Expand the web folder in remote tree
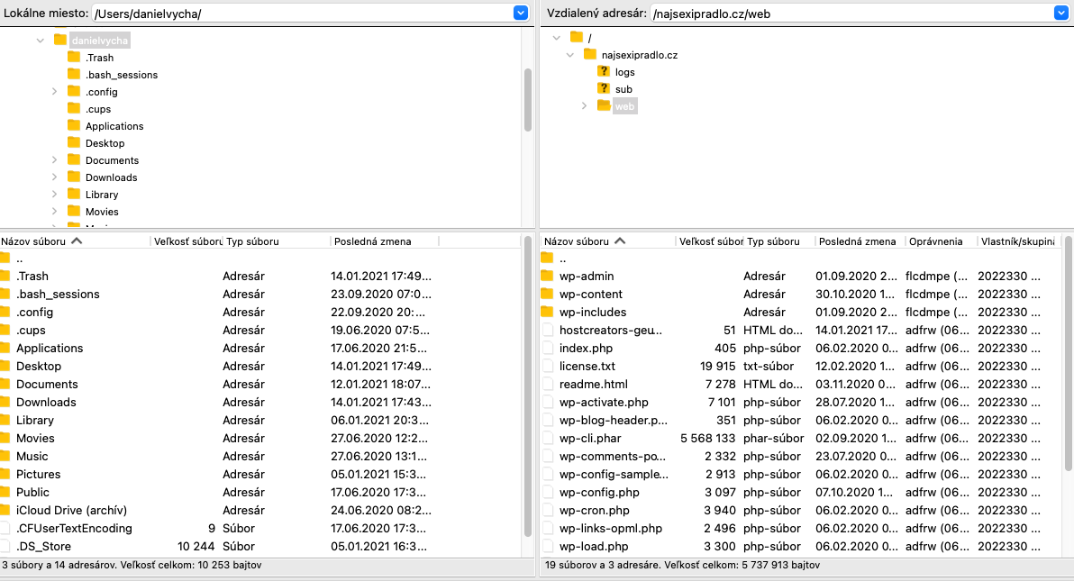 click(x=584, y=106)
